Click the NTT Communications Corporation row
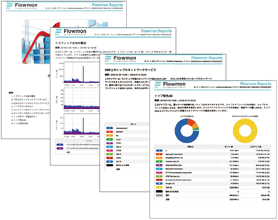 point(213,172)
